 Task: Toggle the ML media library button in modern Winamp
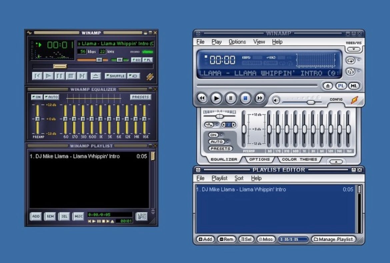pos(354,86)
